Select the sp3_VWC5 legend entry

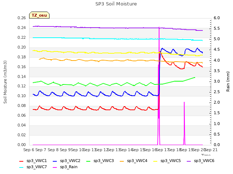[167, 161]
